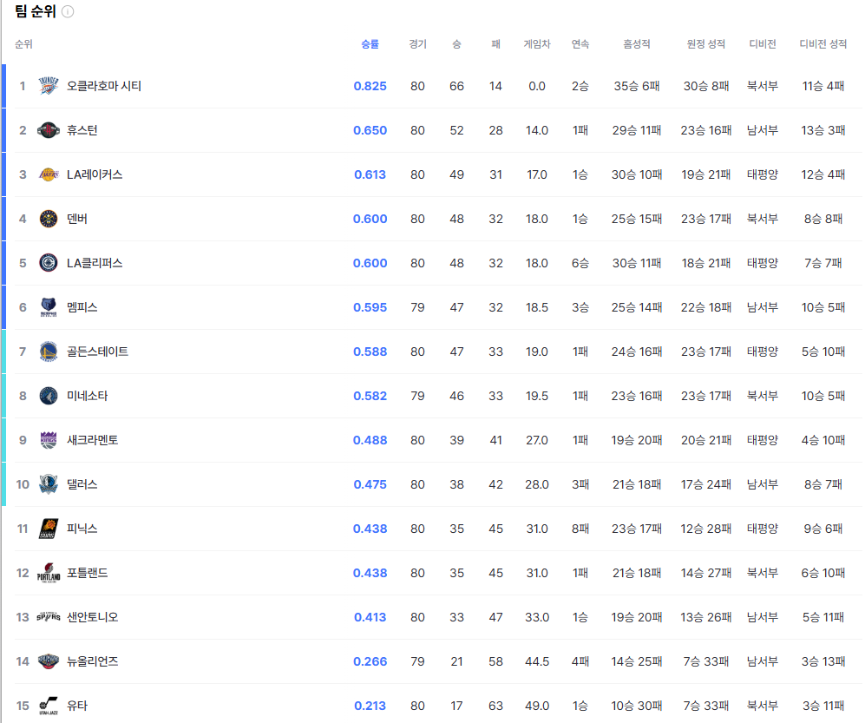Select the Memphis Grizzlies logo
The image size is (865, 723).
pos(48,307)
